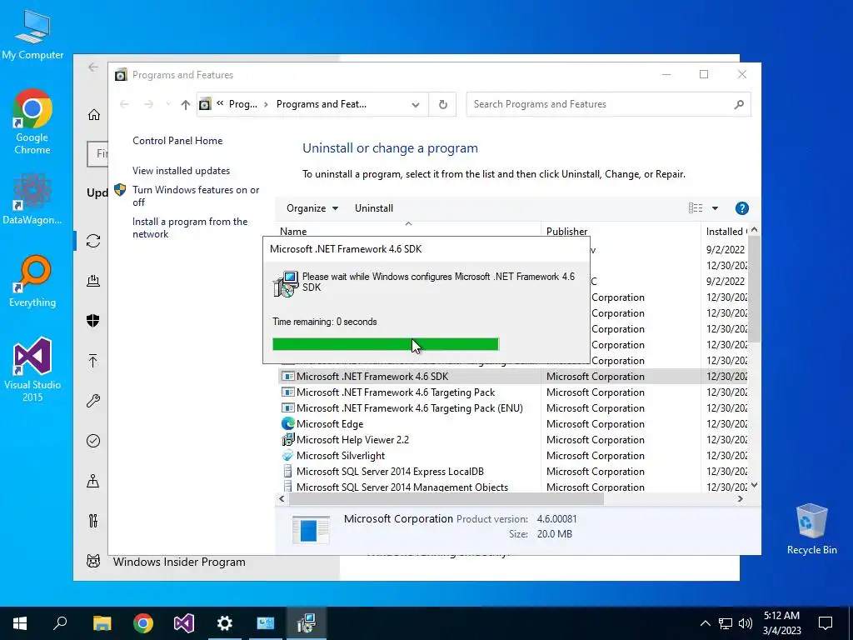Click the back arrow in Settings window
This screenshot has height=640, width=853.
click(93, 67)
